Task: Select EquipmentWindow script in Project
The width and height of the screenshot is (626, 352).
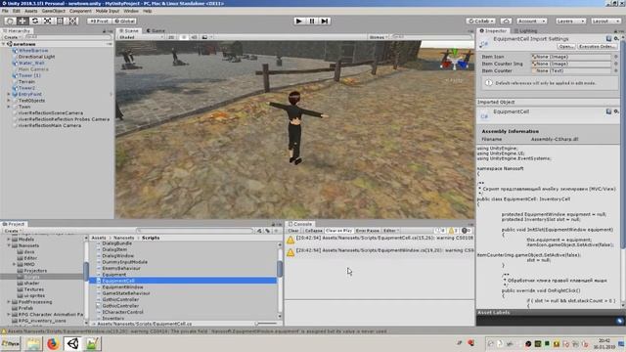Action: click(122, 286)
